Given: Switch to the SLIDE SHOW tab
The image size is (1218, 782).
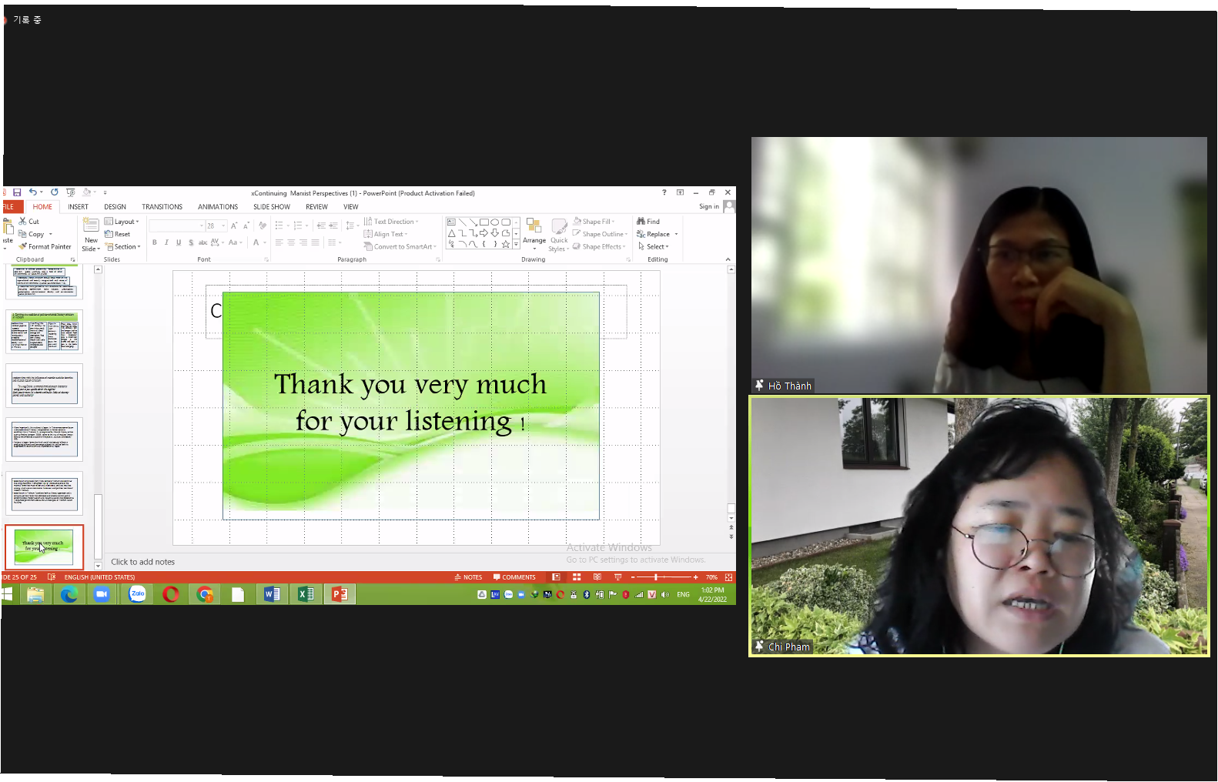Looking at the screenshot, I should pos(272,207).
